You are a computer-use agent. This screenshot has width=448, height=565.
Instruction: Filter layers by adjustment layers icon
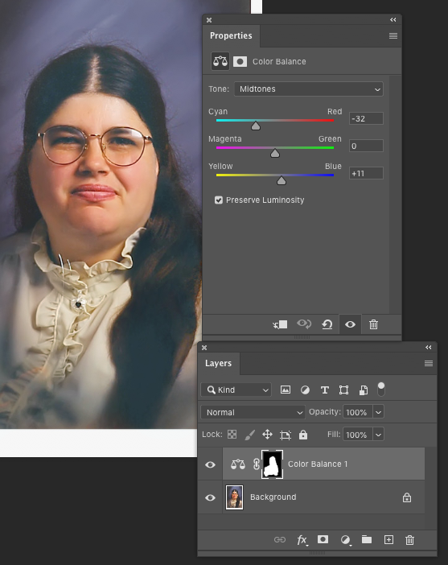tap(305, 390)
